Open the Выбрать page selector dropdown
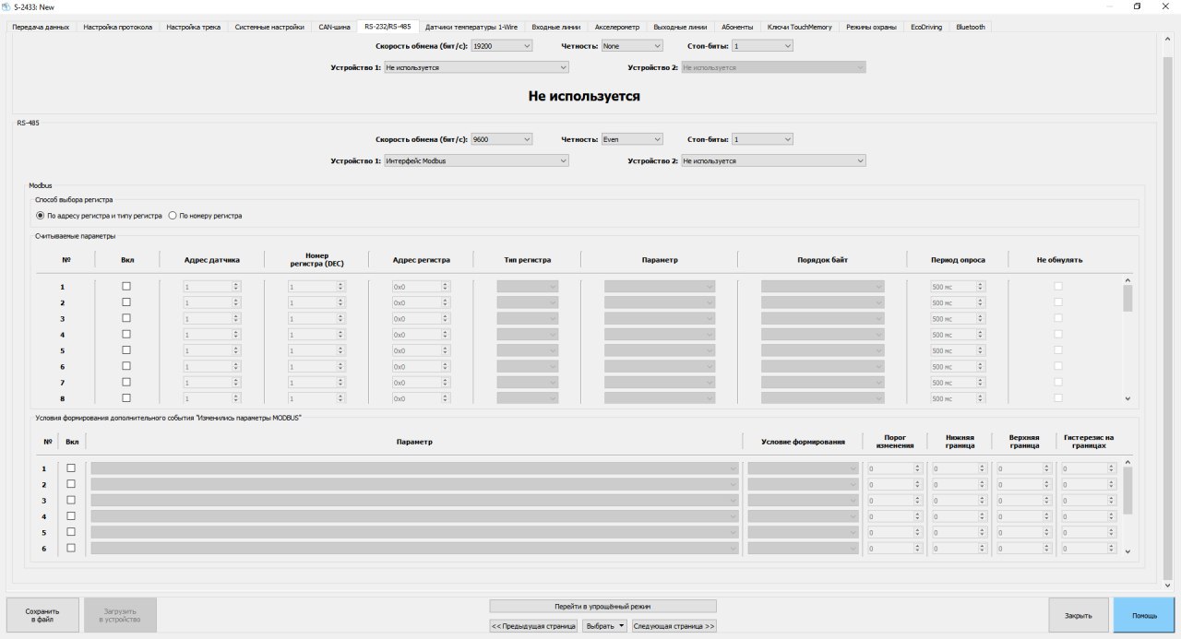The height and width of the screenshot is (639, 1181). point(604,626)
